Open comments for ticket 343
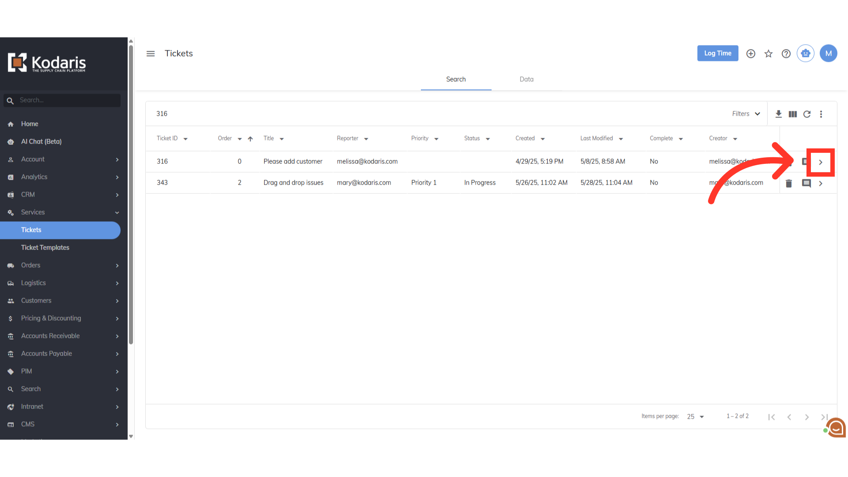This screenshot has width=848, height=477. pos(806,183)
